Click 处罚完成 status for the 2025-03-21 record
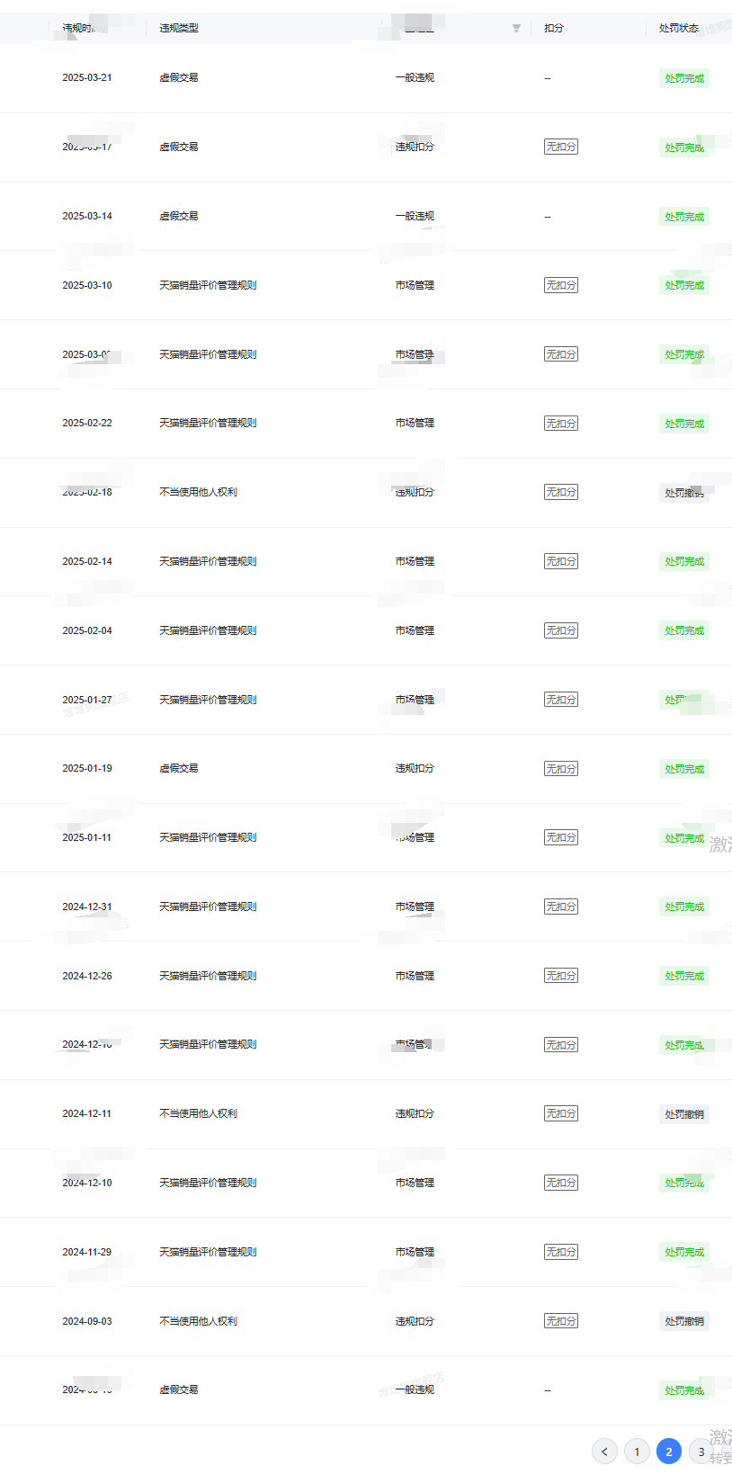 point(684,78)
